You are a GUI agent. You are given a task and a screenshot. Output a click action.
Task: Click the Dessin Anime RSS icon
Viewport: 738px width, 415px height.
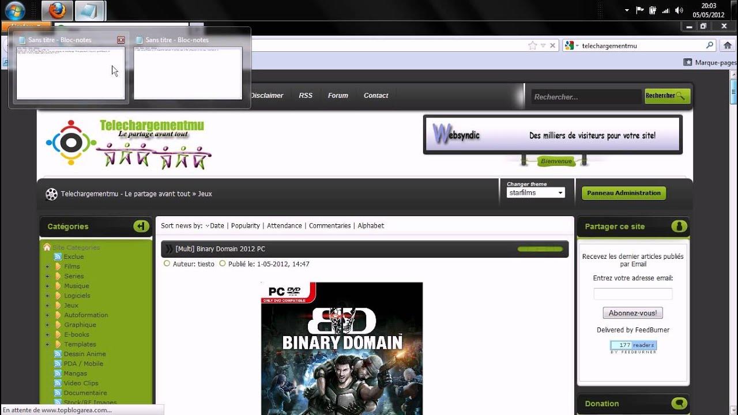click(58, 354)
